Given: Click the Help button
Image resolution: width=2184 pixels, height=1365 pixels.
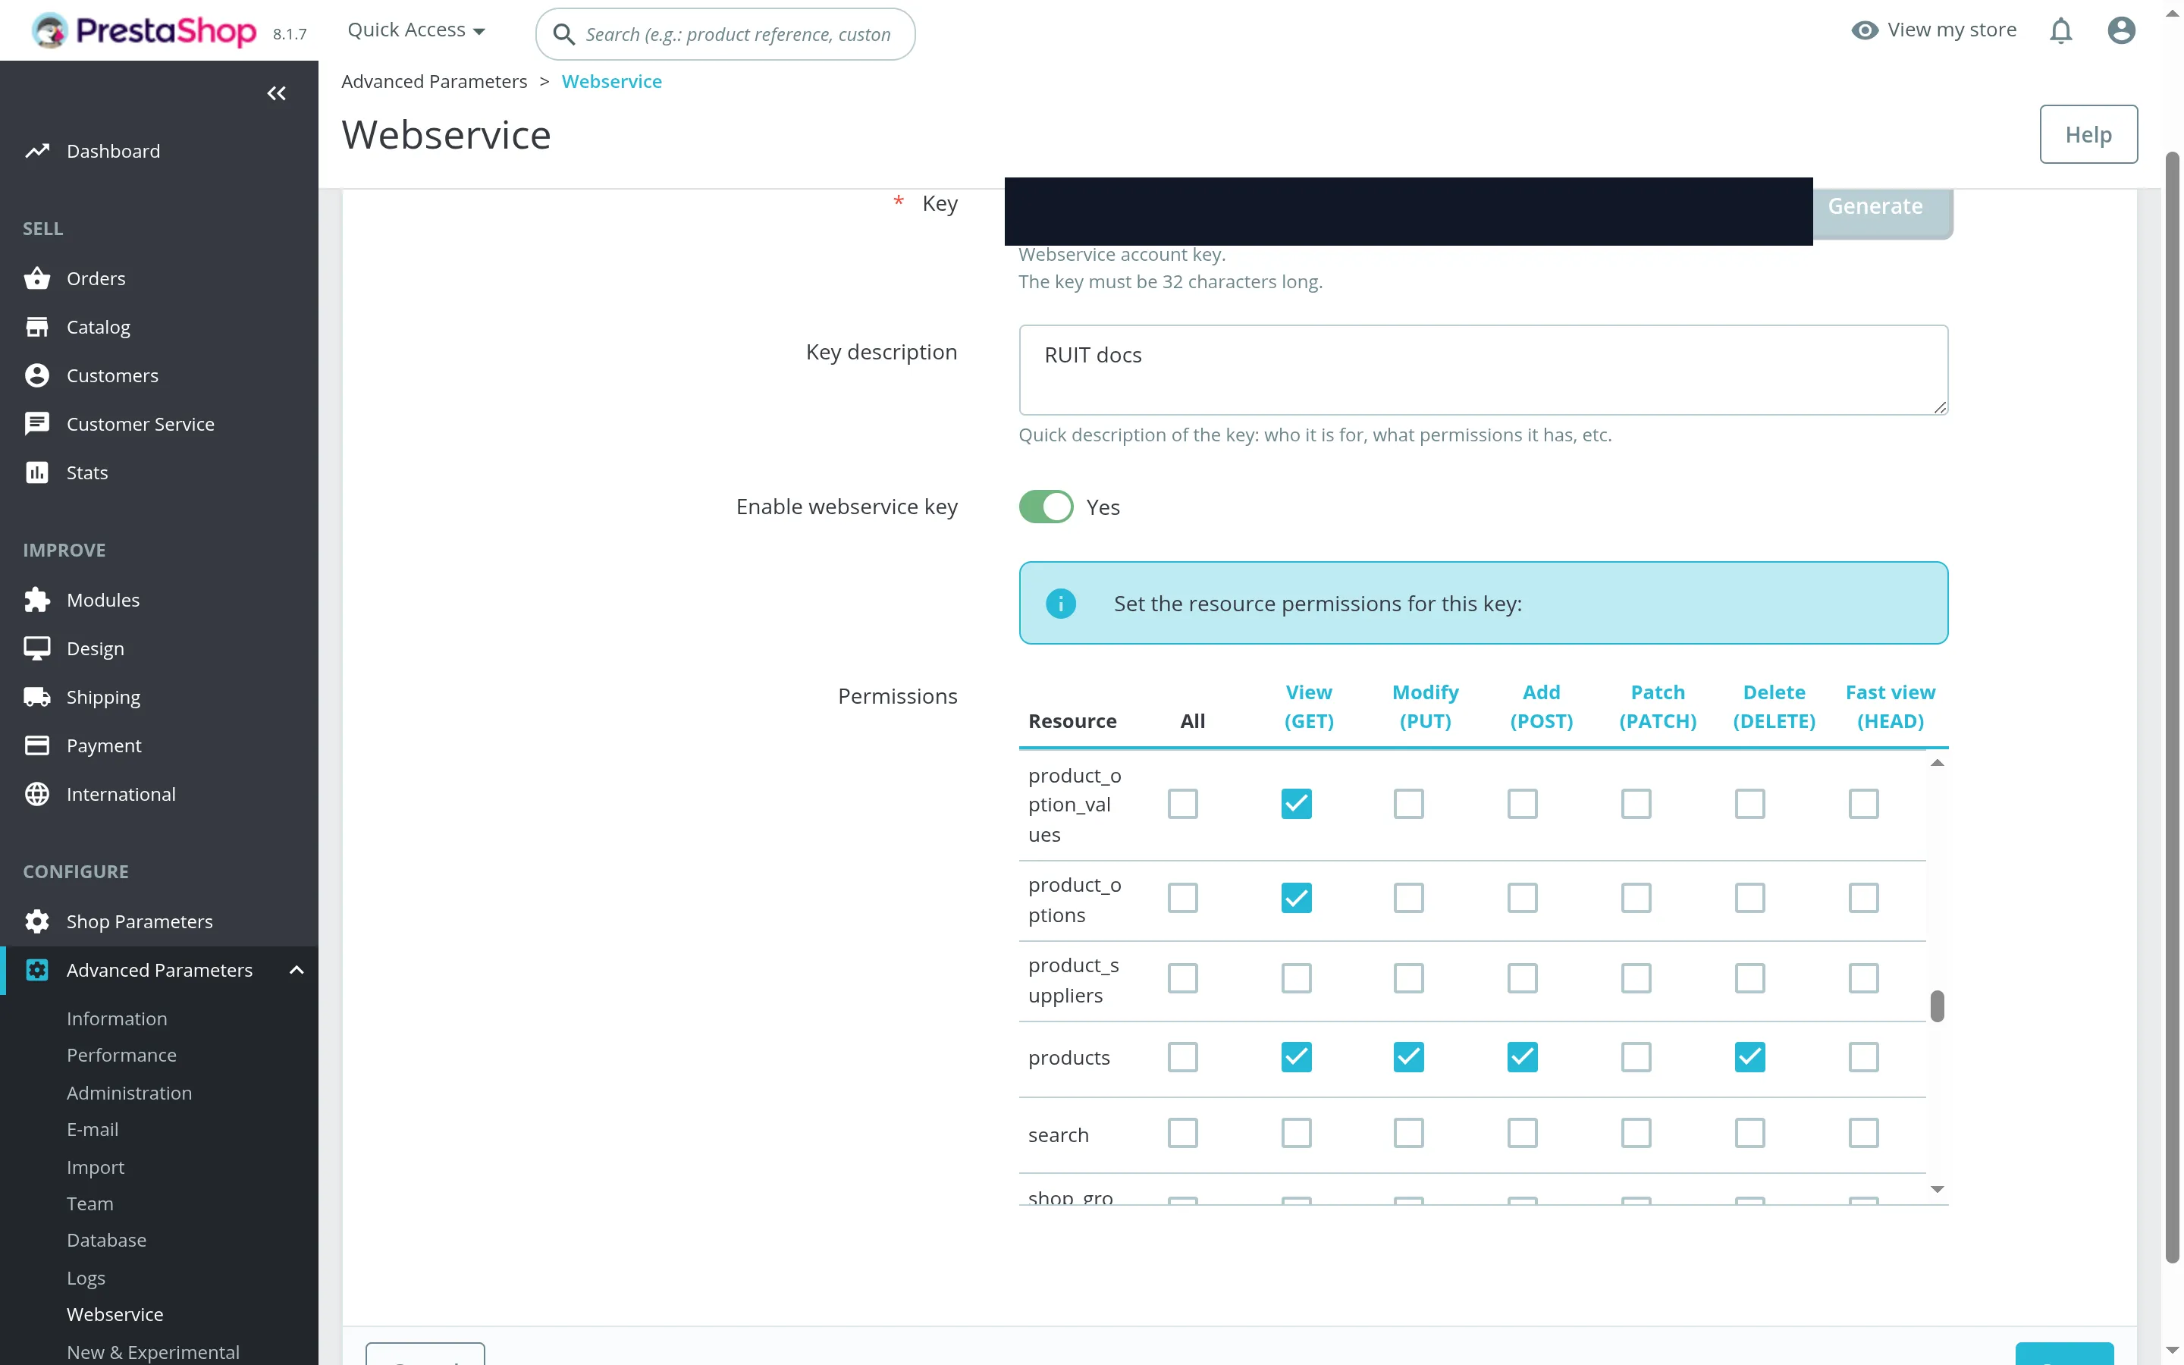Looking at the screenshot, I should coord(2088,134).
